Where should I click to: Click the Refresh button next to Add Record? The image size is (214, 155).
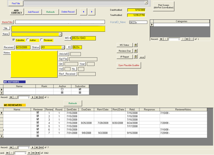pyautogui.click(x=51, y=12)
